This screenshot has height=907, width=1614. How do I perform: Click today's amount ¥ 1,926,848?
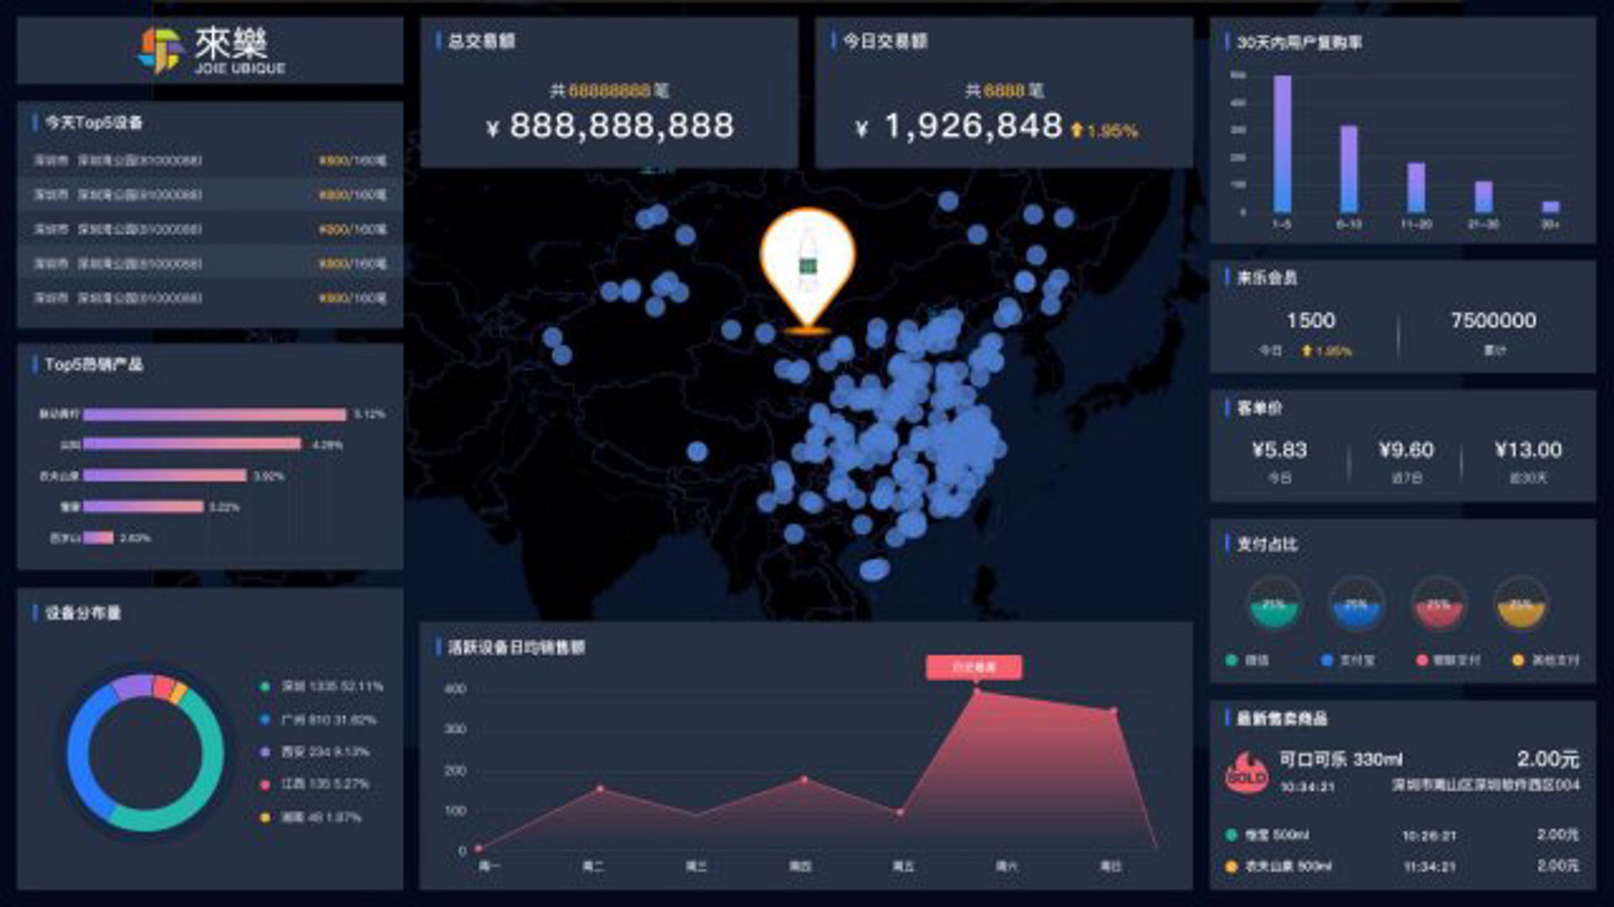tap(959, 126)
